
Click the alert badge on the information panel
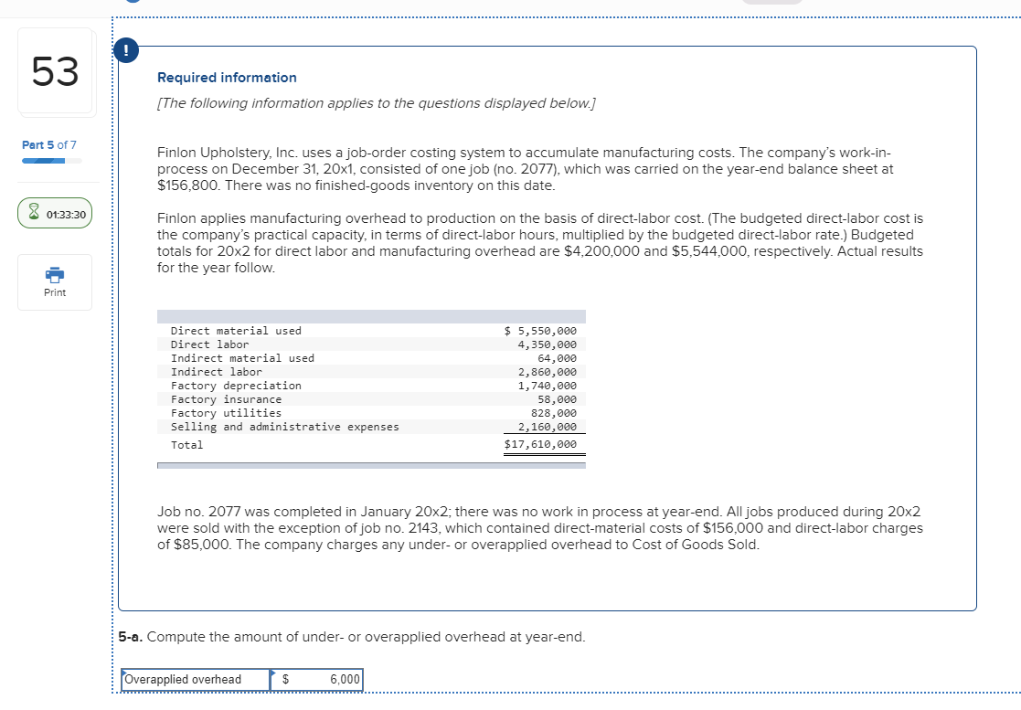tap(125, 50)
